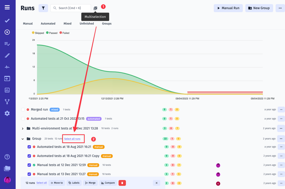285x189 pixels.
Task: Open the Merged run row options menu
Action: click(281, 110)
